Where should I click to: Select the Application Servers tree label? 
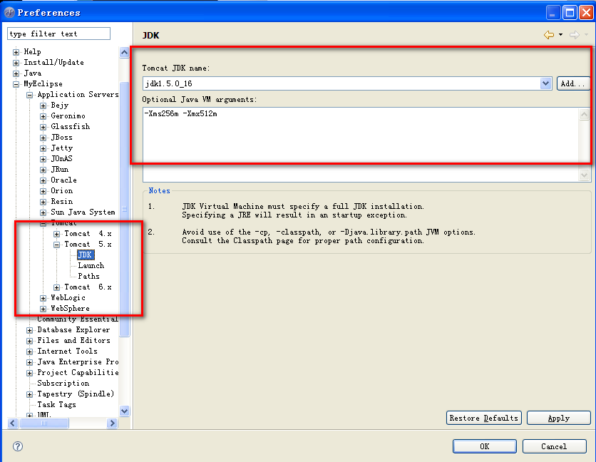pos(78,94)
